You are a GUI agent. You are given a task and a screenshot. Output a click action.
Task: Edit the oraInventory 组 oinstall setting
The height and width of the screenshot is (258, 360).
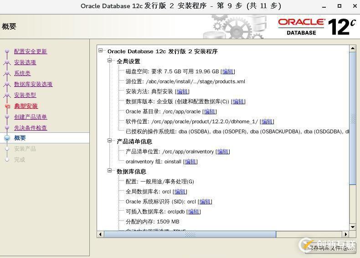190,162
